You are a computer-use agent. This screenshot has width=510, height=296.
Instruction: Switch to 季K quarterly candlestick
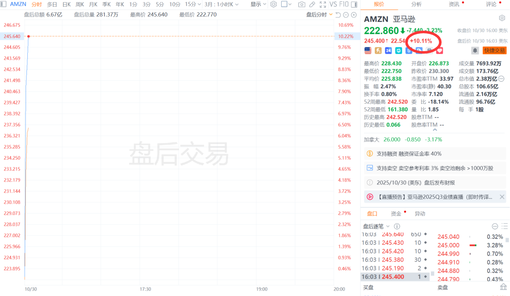pos(107,4)
